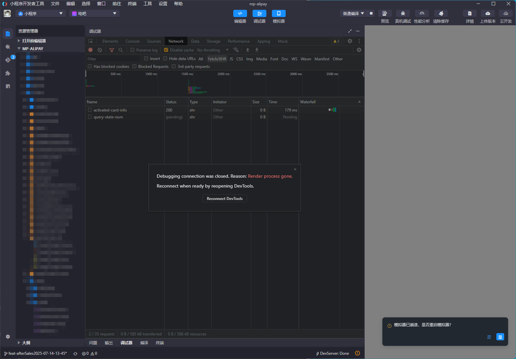
Task: Open the network filter funnel icon
Action: (112, 50)
